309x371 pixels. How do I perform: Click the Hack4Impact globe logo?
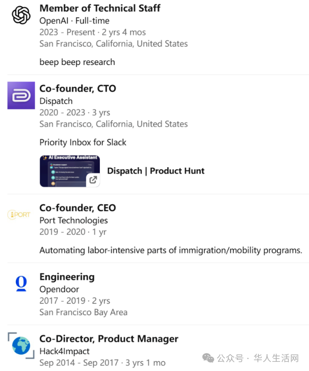21,345
